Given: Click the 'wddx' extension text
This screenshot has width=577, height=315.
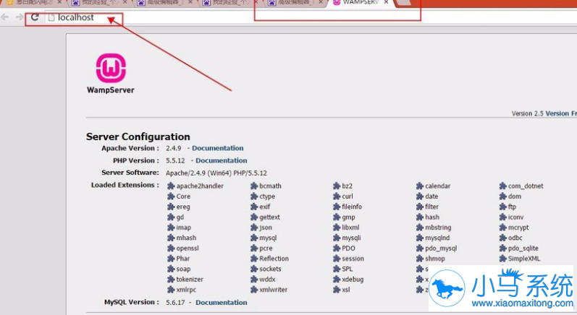Looking at the screenshot, I should 267,279.
